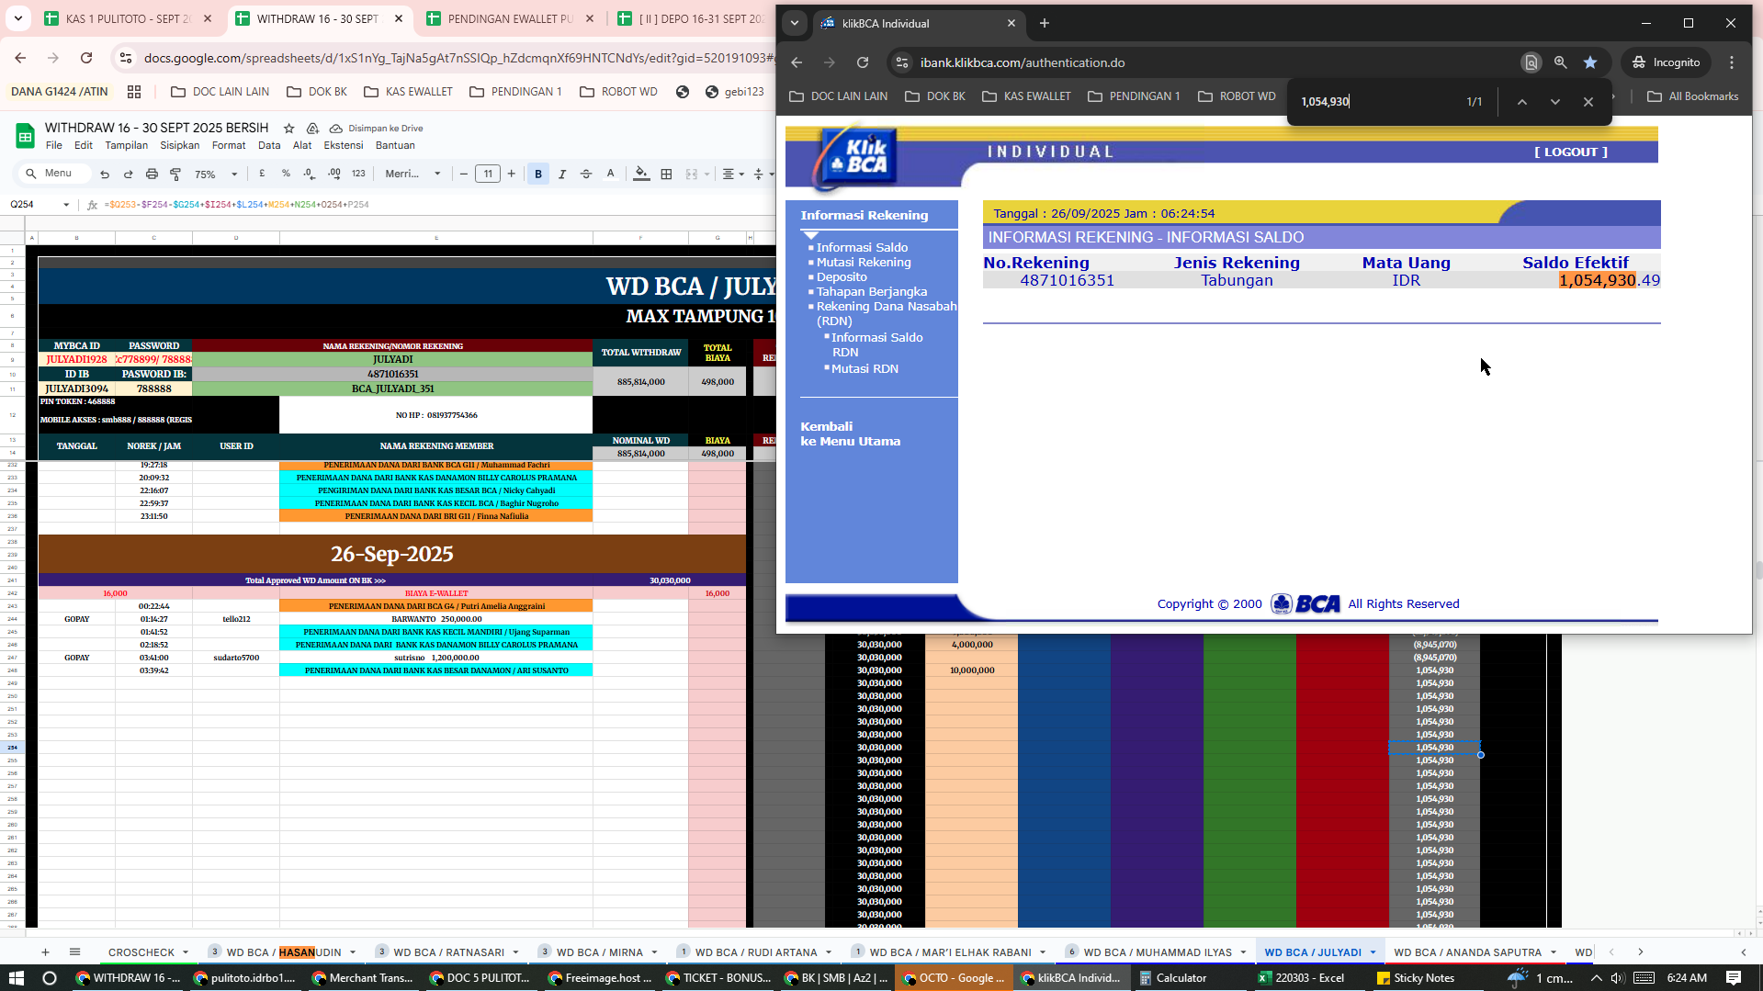Add a new sheet with plus button
1763x991 pixels.
point(45,952)
